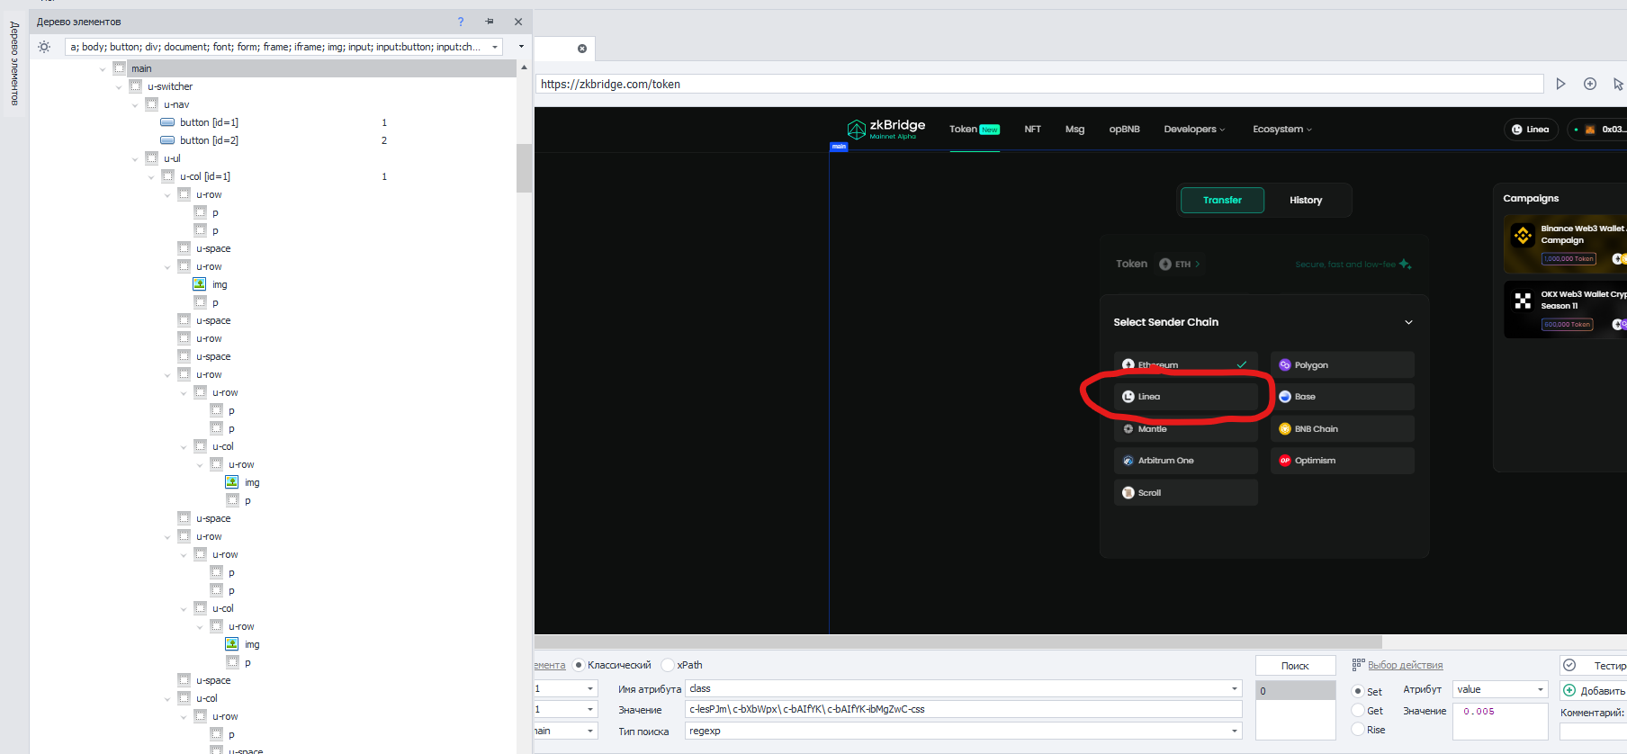Click the zkBridge logo
Screen dimensions: 1627x754
pyautogui.click(x=885, y=130)
